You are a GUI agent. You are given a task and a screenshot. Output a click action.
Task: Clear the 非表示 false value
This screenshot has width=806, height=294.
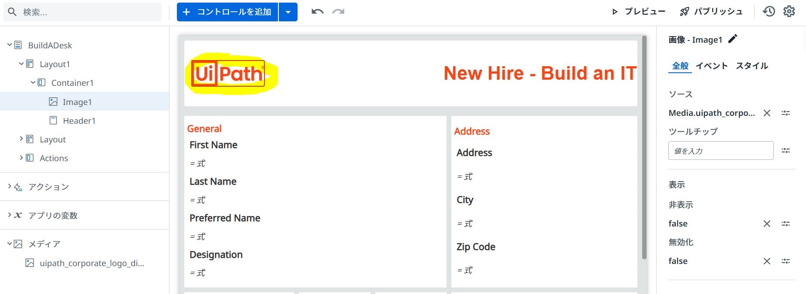767,224
